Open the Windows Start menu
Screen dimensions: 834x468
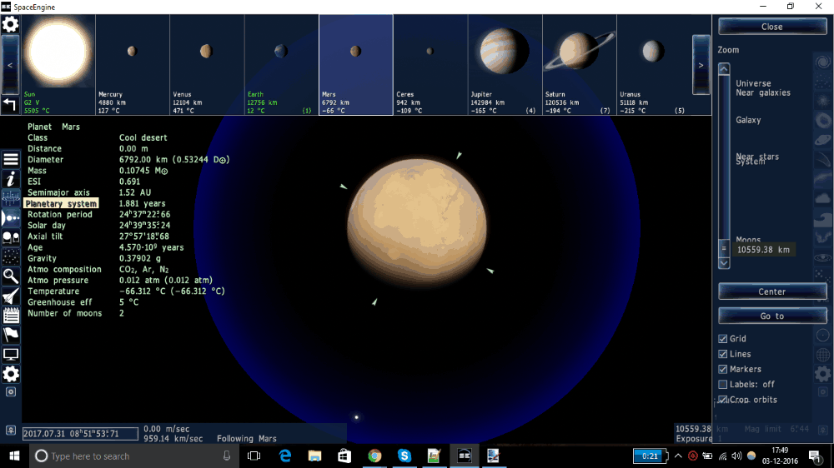tap(14, 456)
